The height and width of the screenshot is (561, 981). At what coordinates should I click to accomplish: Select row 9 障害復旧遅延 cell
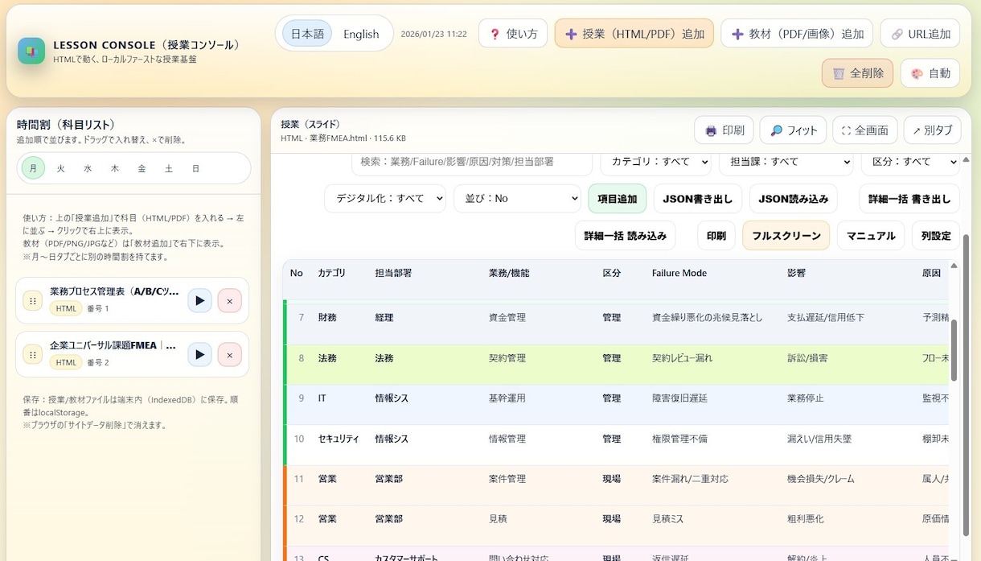tap(679, 398)
